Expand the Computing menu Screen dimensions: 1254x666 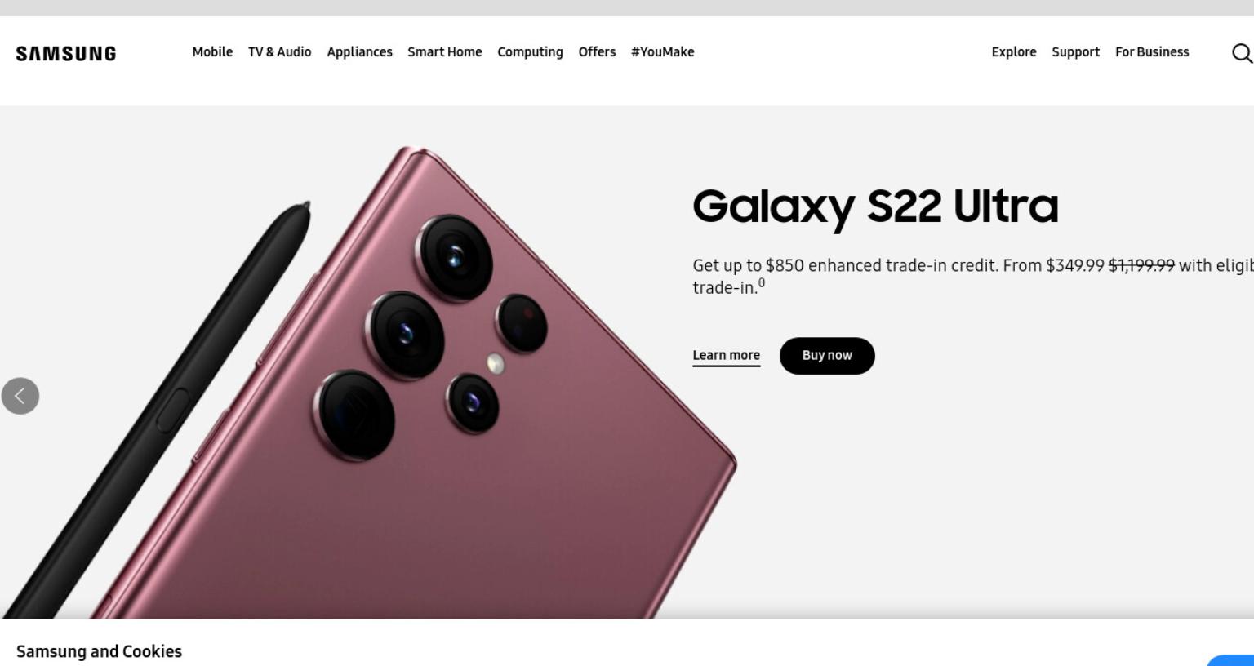(x=530, y=52)
